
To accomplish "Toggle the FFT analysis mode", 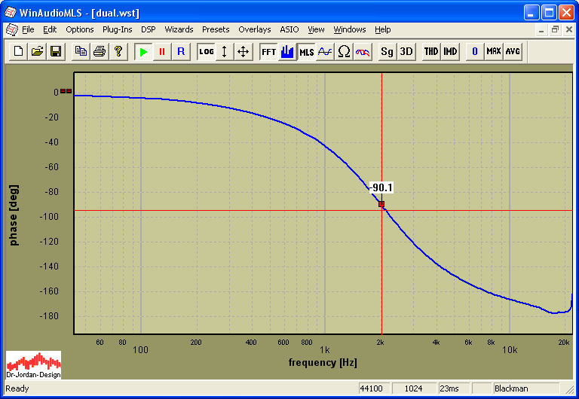I will click(268, 51).
